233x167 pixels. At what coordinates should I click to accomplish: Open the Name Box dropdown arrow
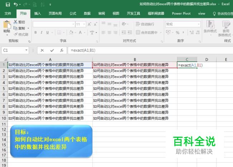(x=26, y=50)
